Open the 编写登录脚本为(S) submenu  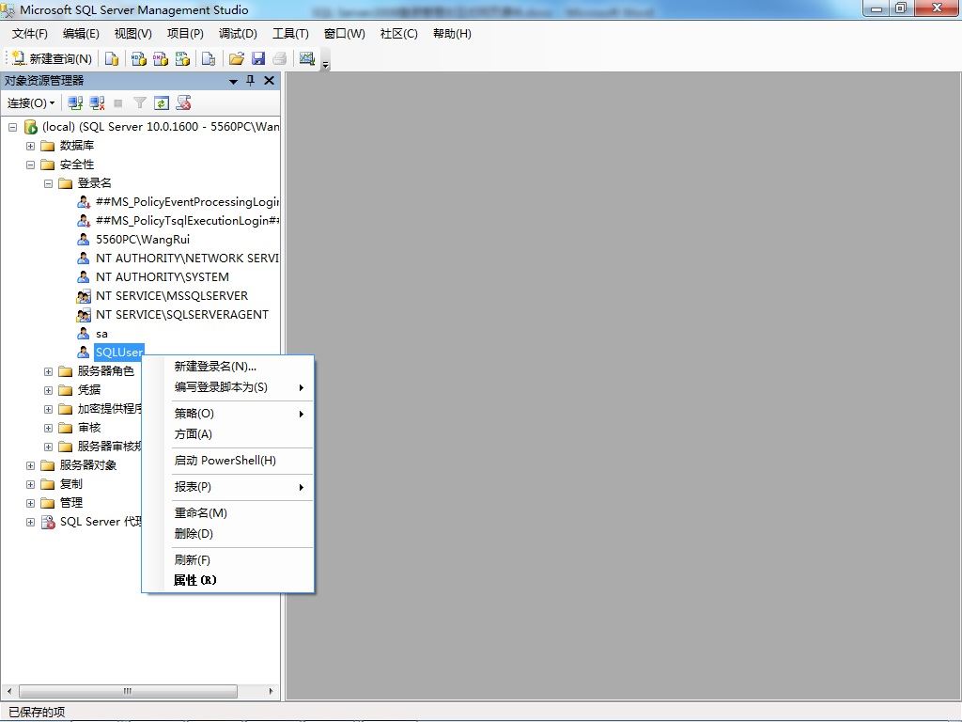(x=228, y=387)
